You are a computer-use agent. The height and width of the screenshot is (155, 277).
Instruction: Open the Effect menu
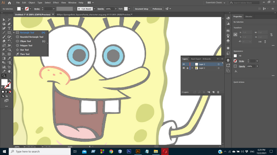(x=56, y=3)
